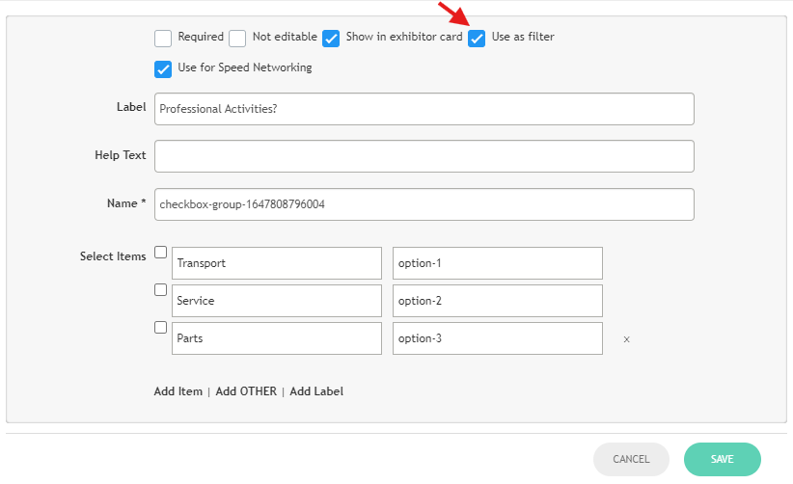Enable the Required checkbox
793x484 pixels.
163,39
